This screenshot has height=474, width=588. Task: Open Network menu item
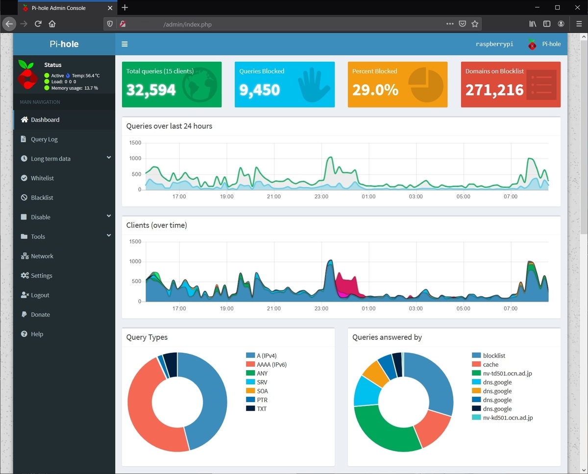64,256
